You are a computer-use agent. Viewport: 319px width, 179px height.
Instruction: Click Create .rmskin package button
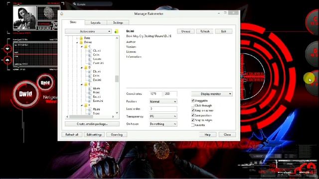pos(92,124)
